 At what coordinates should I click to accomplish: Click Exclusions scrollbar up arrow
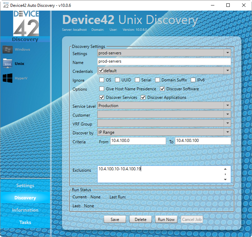click(225, 169)
